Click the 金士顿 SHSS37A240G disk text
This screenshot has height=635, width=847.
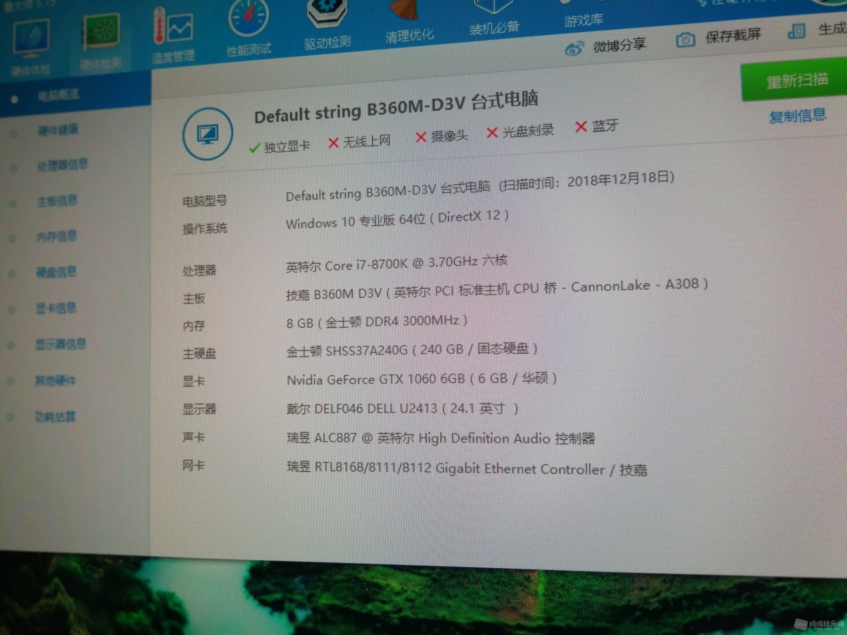[x=412, y=350]
